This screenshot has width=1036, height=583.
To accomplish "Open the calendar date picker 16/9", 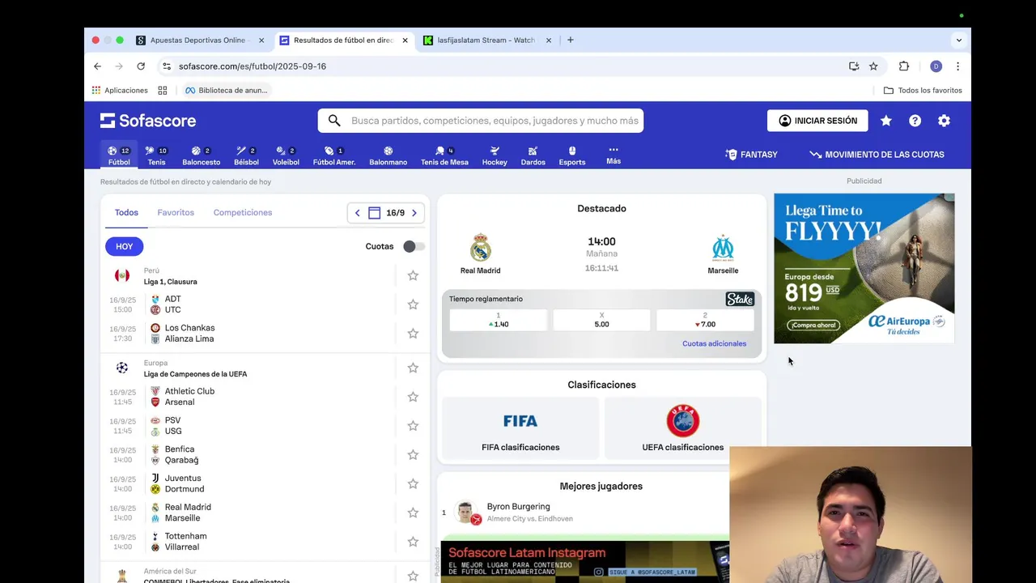I will [x=386, y=213].
